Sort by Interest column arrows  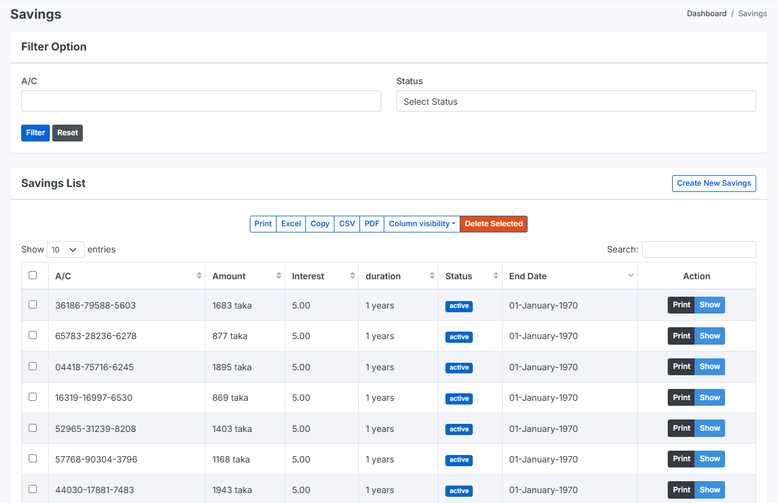pyautogui.click(x=353, y=275)
